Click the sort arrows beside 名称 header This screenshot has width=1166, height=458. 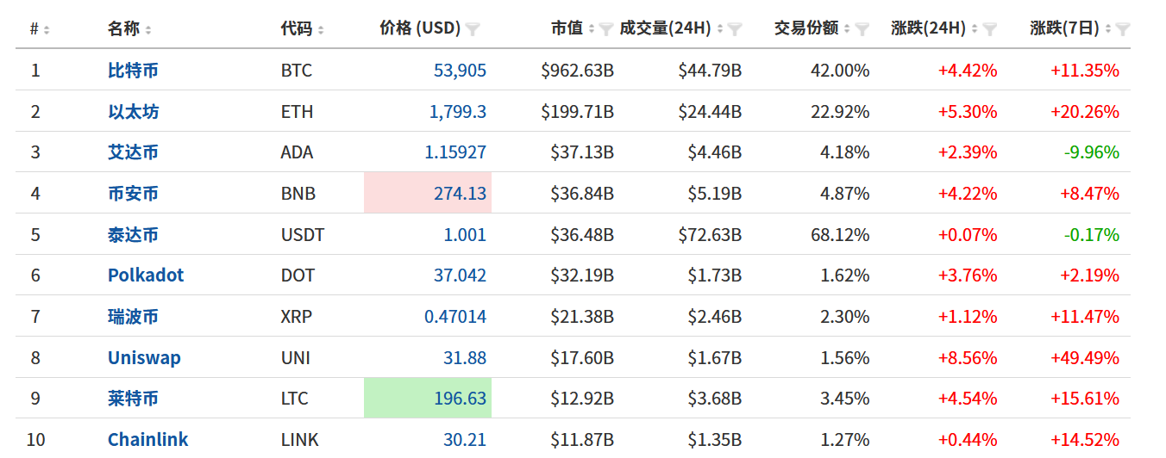[x=148, y=29]
